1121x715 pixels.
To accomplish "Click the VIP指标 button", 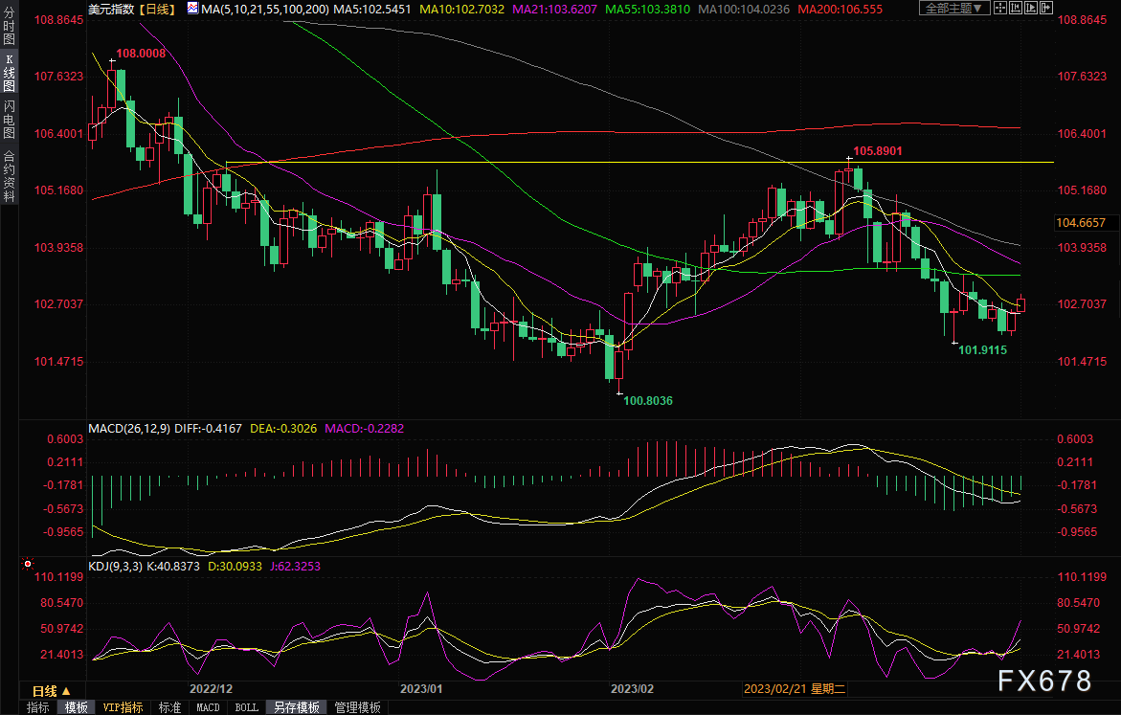I will (123, 707).
